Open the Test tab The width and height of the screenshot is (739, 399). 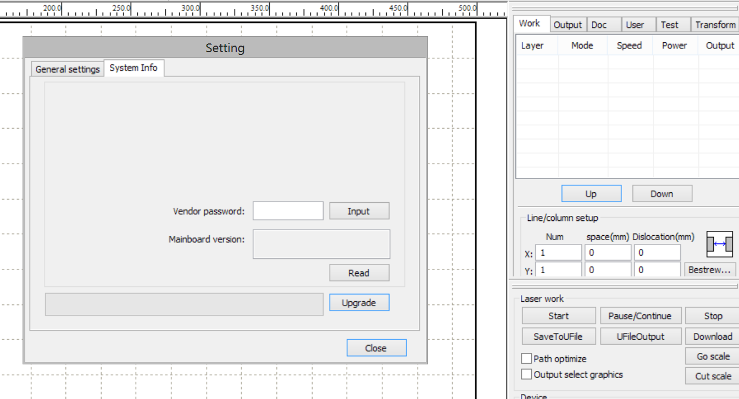(x=669, y=25)
